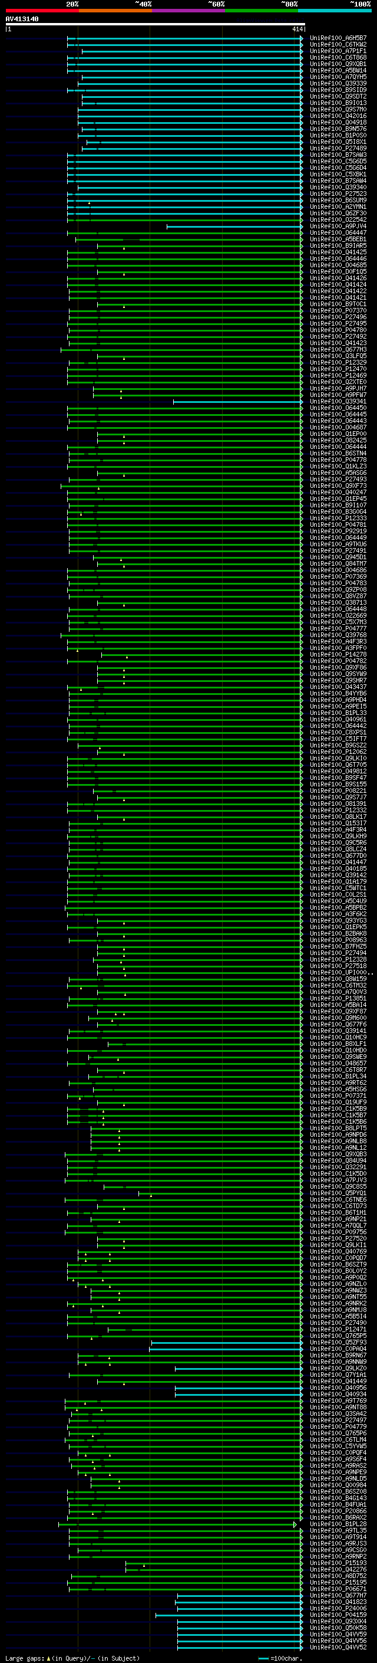Click the cyan ~100% identity scale segment

click(x=335, y=11)
